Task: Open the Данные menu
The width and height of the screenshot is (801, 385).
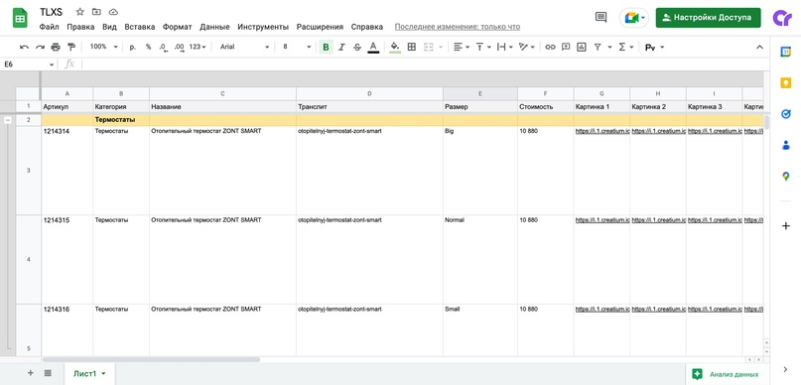Action: (x=214, y=27)
